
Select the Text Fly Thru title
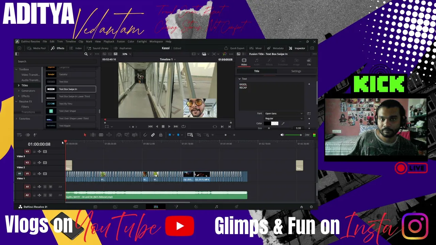click(x=71, y=104)
